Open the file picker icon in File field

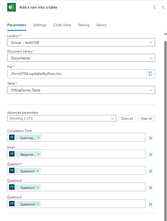(x=150, y=74)
